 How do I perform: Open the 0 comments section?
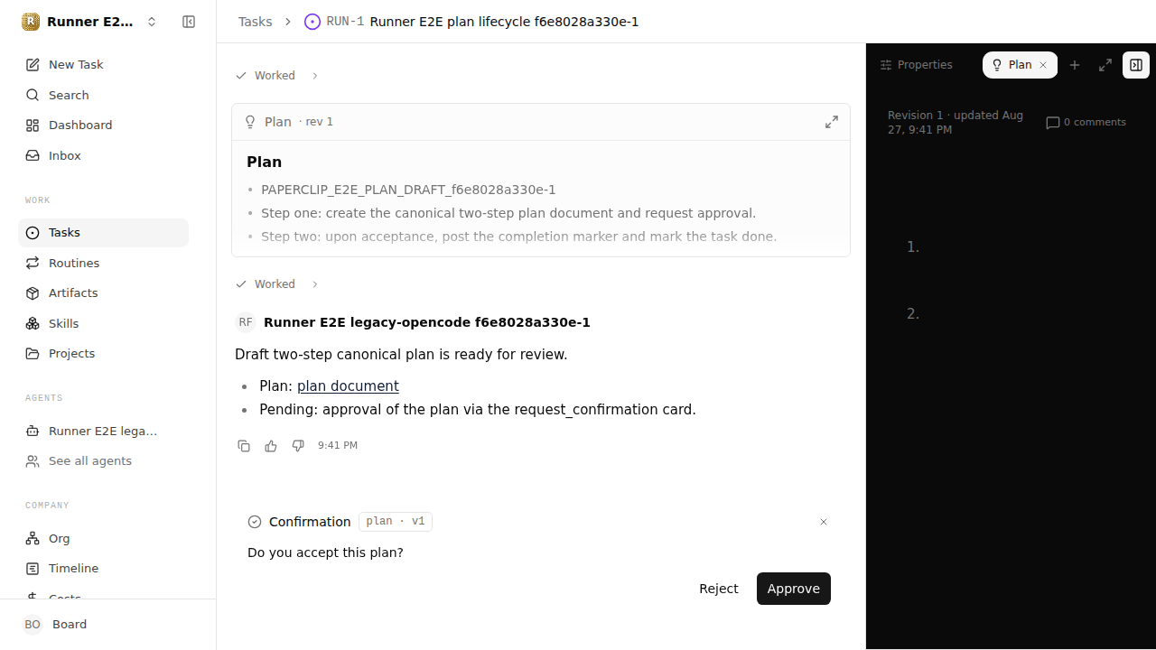pyautogui.click(x=1086, y=123)
